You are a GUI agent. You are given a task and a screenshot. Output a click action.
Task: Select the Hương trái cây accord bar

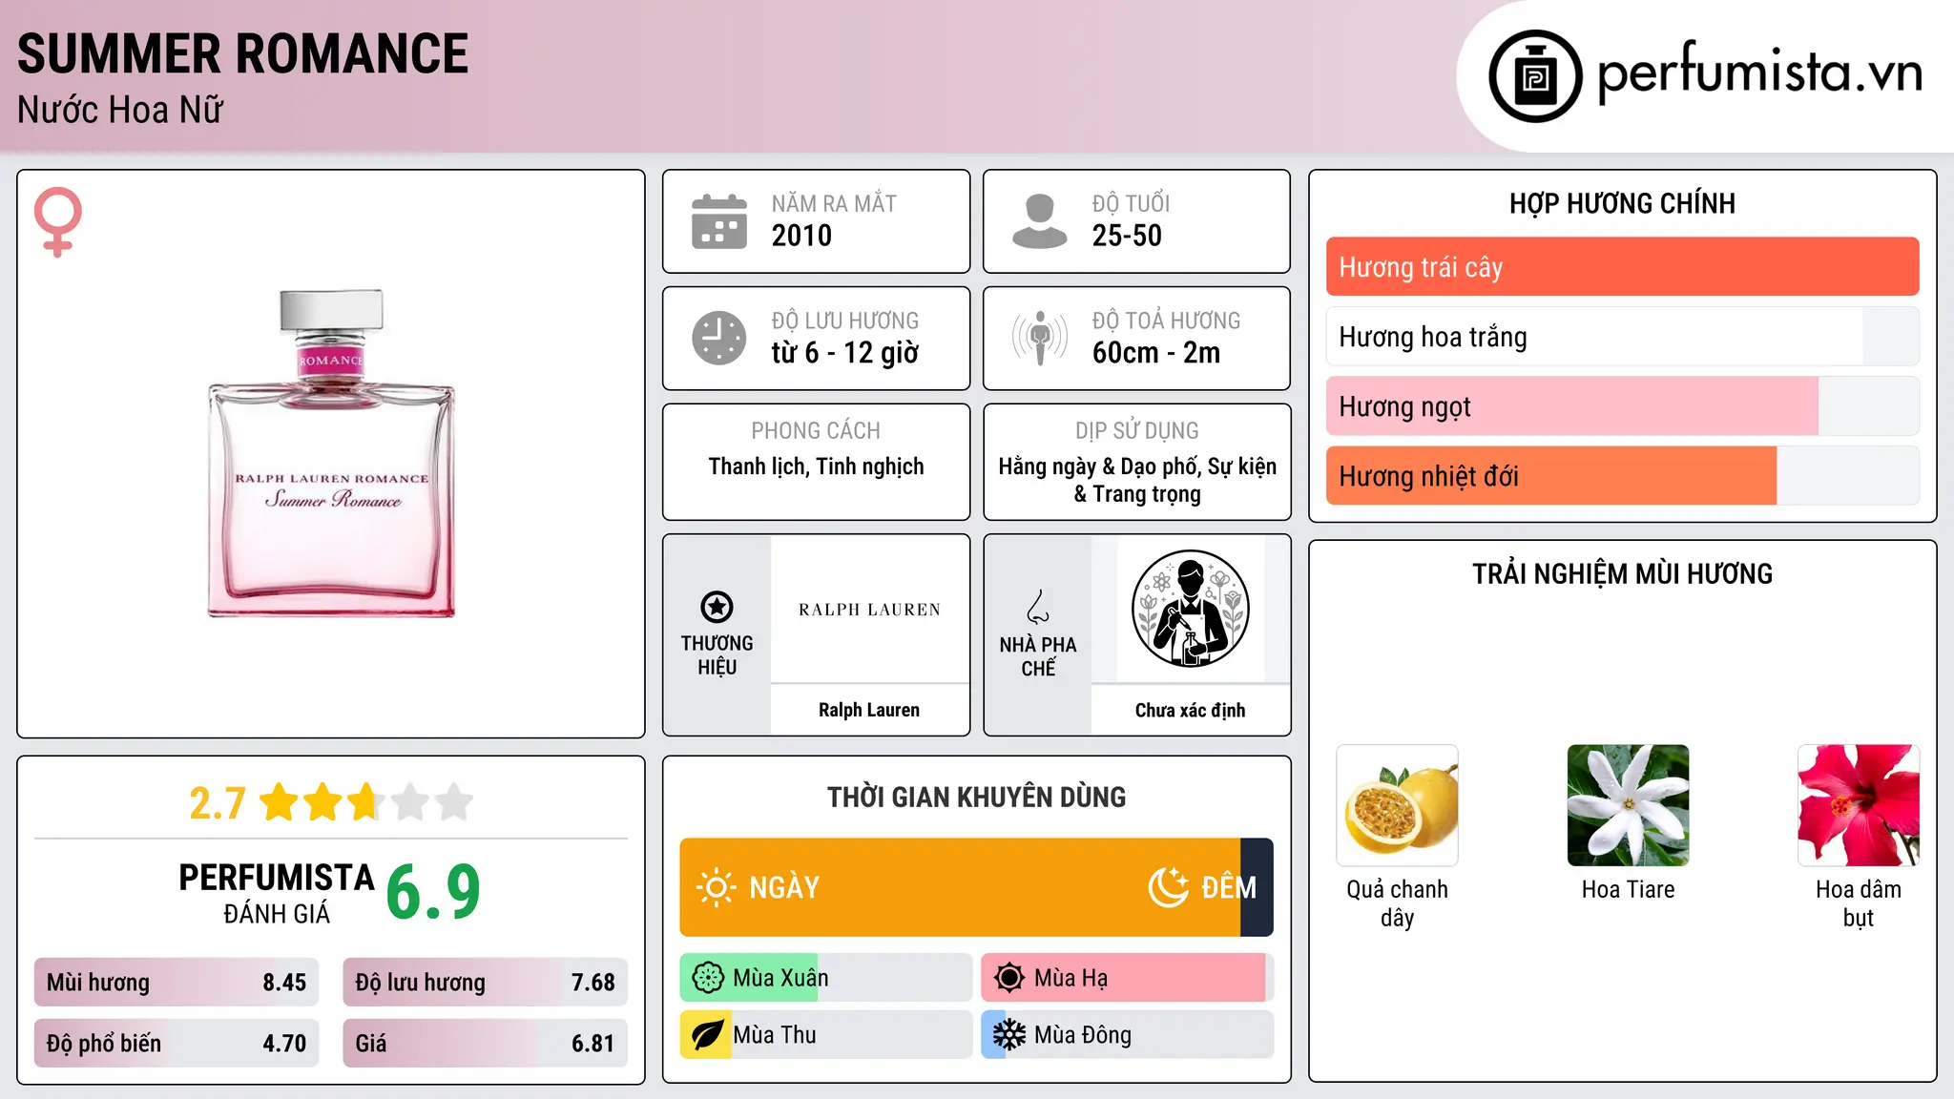[x=1622, y=267]
